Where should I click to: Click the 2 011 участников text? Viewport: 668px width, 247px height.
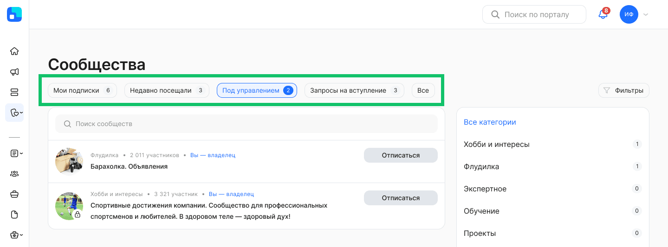(x=155, y=155)
